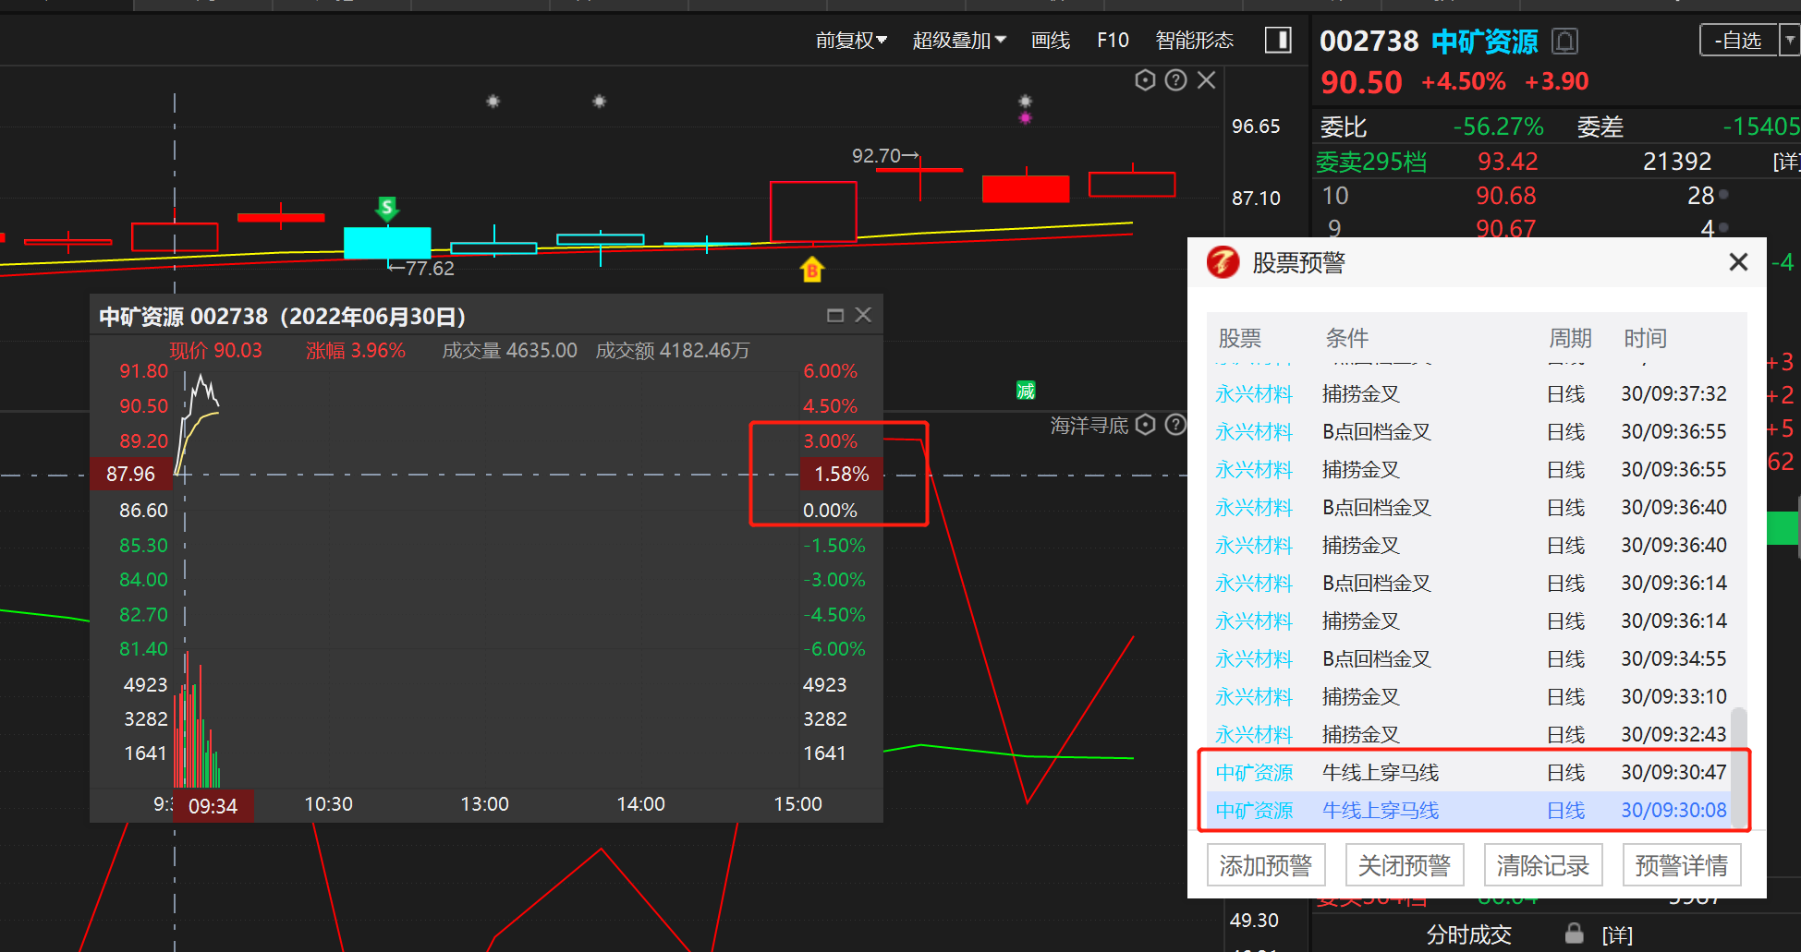Image resolution: width=1801 pixels, height=952 pixels.
Task: Click the 成交额 4182.46万 value in popup
Action: (x=673, y=351)
